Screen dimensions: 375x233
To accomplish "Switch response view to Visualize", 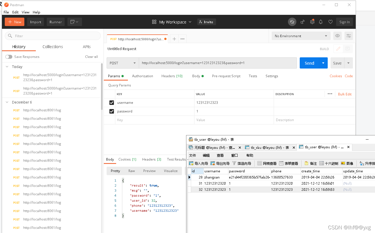I will coord(171,171).
